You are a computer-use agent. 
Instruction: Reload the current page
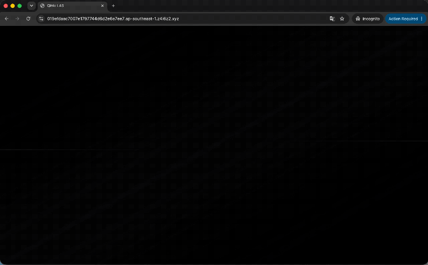28,19
